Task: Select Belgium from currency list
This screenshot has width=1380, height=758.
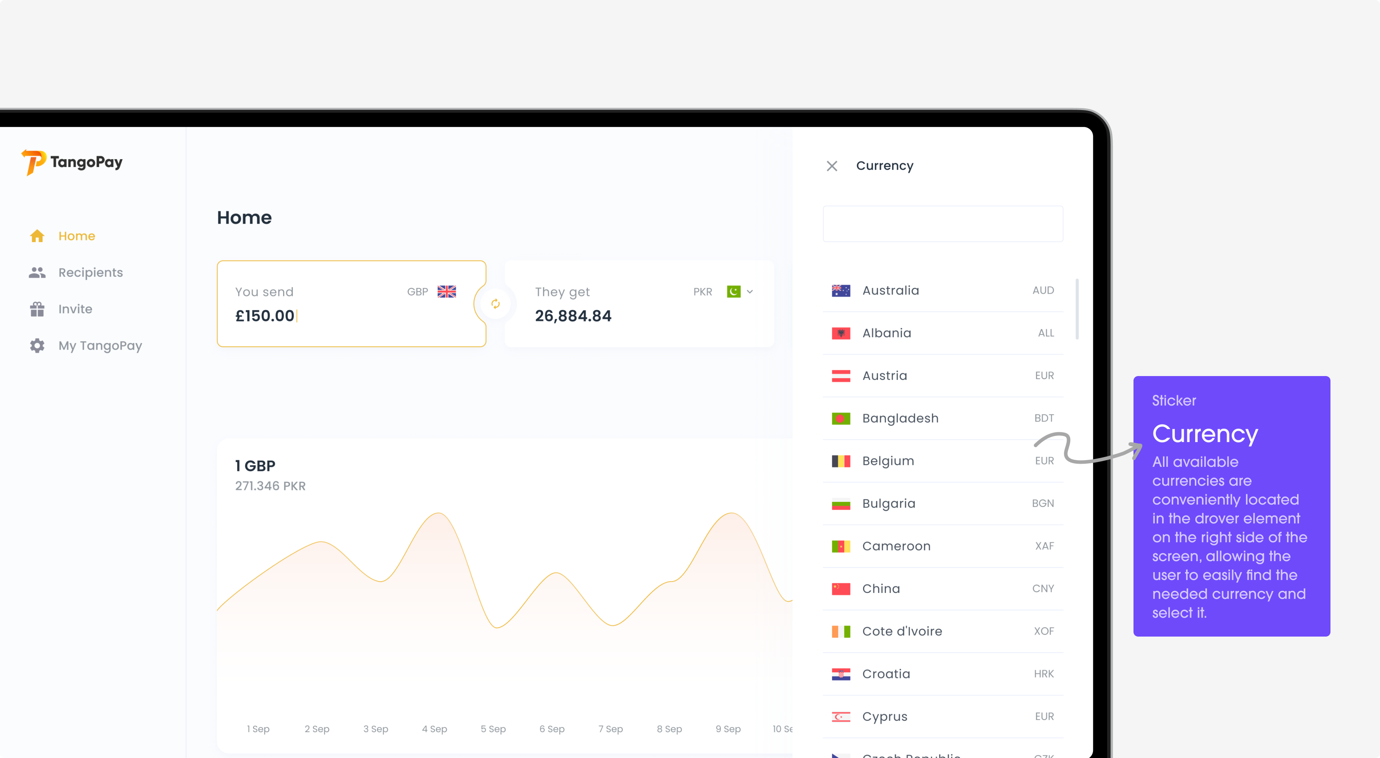Action: tap(943, 461)
